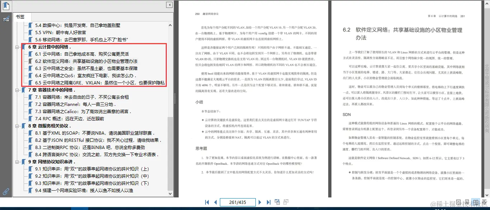The width and height of the screenshot is (490, 210).
Task: Collapse the chapter 8 微服务相关协议 bookmark
Action: 17,126
